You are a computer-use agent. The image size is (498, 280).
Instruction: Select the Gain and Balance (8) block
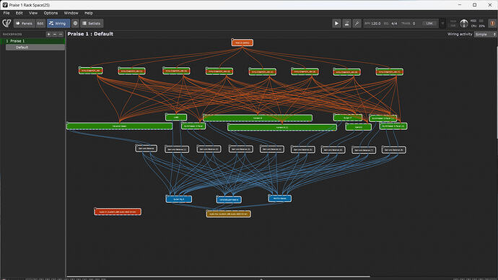[x=394, y=149]
